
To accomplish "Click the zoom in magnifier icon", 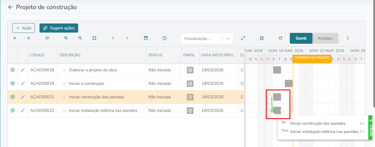I will (x=66, y=38).
